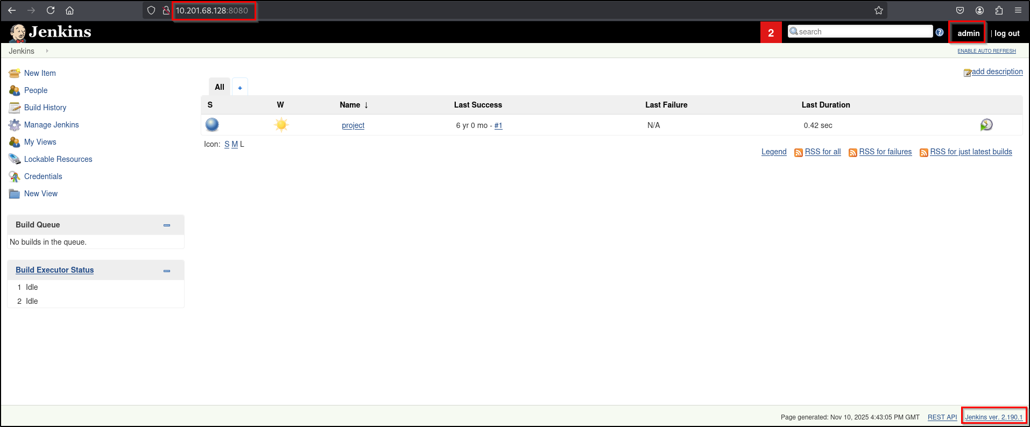The height and width of the screenshot is (427, 1030).
Task: Click the Manage Jenkins gear icon
Action: coord(15,125)
